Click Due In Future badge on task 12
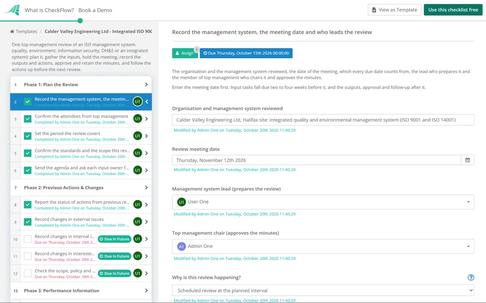Viewport: 486px width, 303px height. 114,273
